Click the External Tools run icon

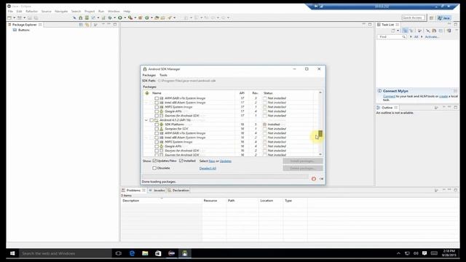coord(130,17)
